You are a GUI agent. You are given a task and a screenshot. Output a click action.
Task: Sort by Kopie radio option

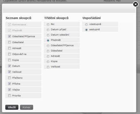pyautogui.click(x=48, y=62)
